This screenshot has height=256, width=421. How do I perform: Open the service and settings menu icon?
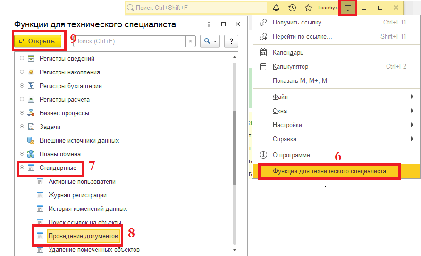tap(348, 8)
